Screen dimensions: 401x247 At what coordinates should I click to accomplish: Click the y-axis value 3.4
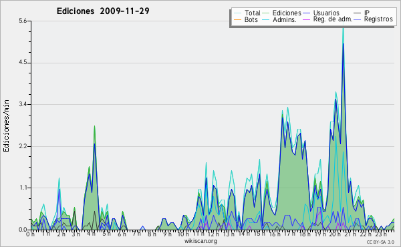point(23,104)
